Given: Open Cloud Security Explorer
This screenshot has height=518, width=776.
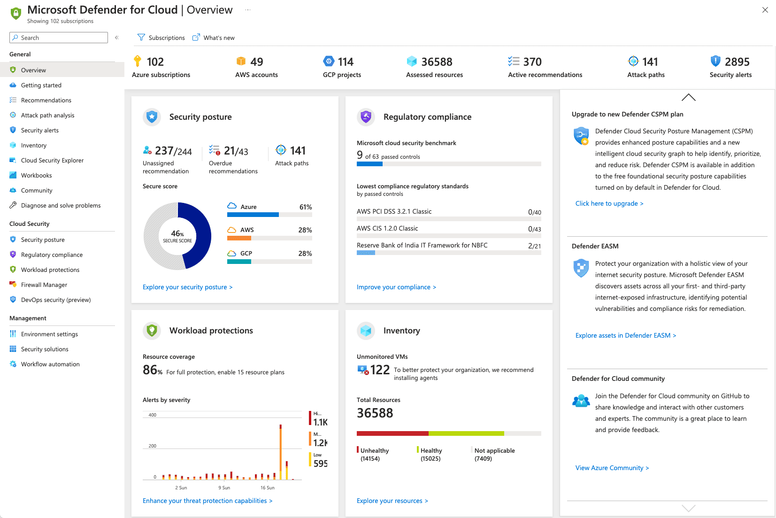Looking at the screenshot, I should coord(52,160).
